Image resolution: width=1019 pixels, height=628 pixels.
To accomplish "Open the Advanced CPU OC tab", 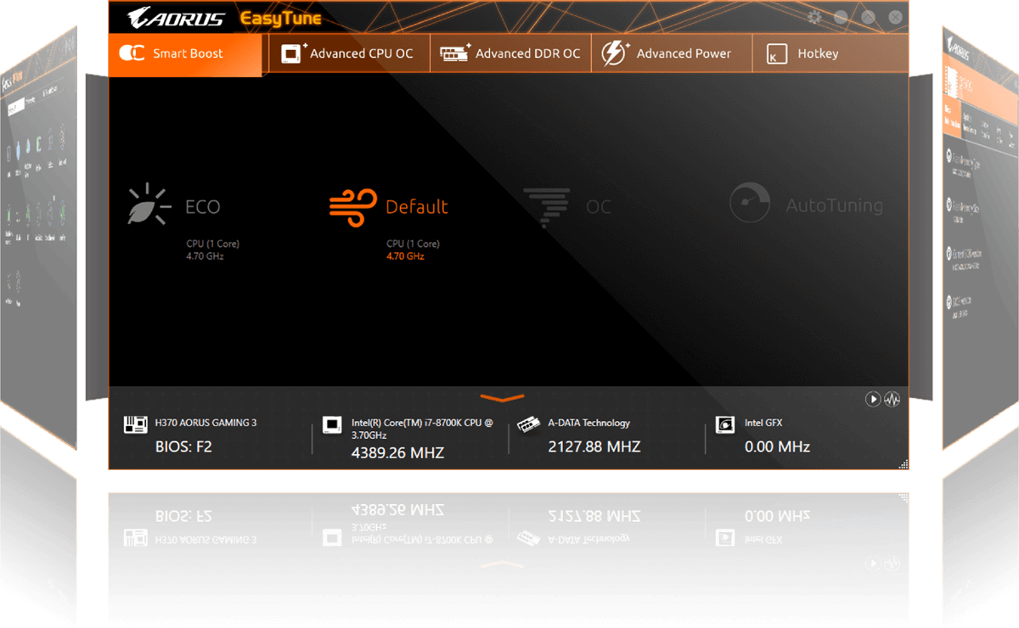I will point(348,53).
